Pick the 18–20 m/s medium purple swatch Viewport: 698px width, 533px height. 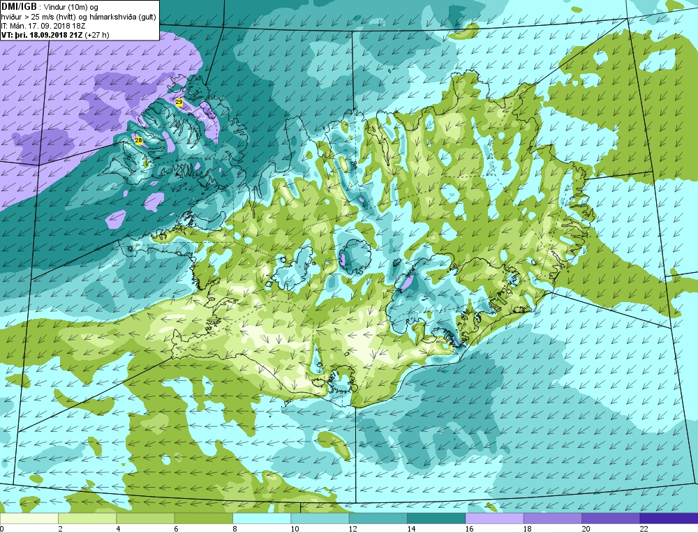coord(552,518)
